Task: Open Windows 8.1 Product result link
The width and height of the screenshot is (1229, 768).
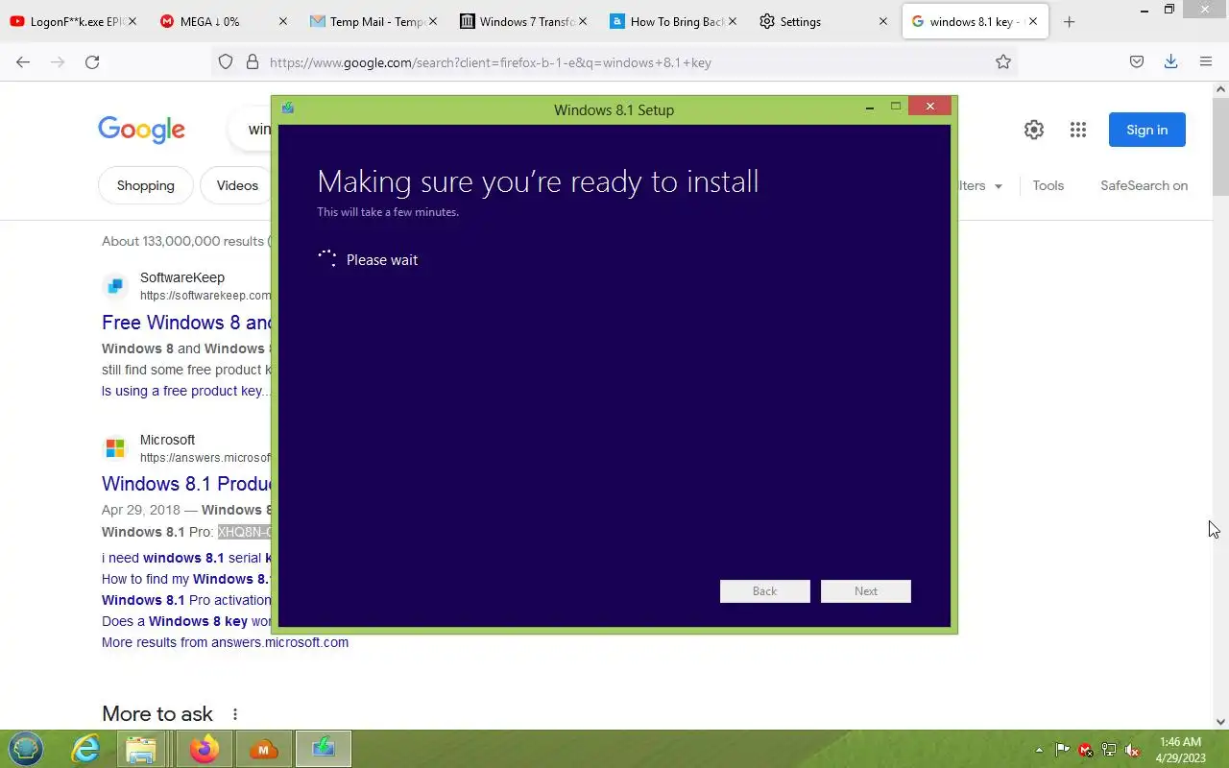Action: [187, 484]
